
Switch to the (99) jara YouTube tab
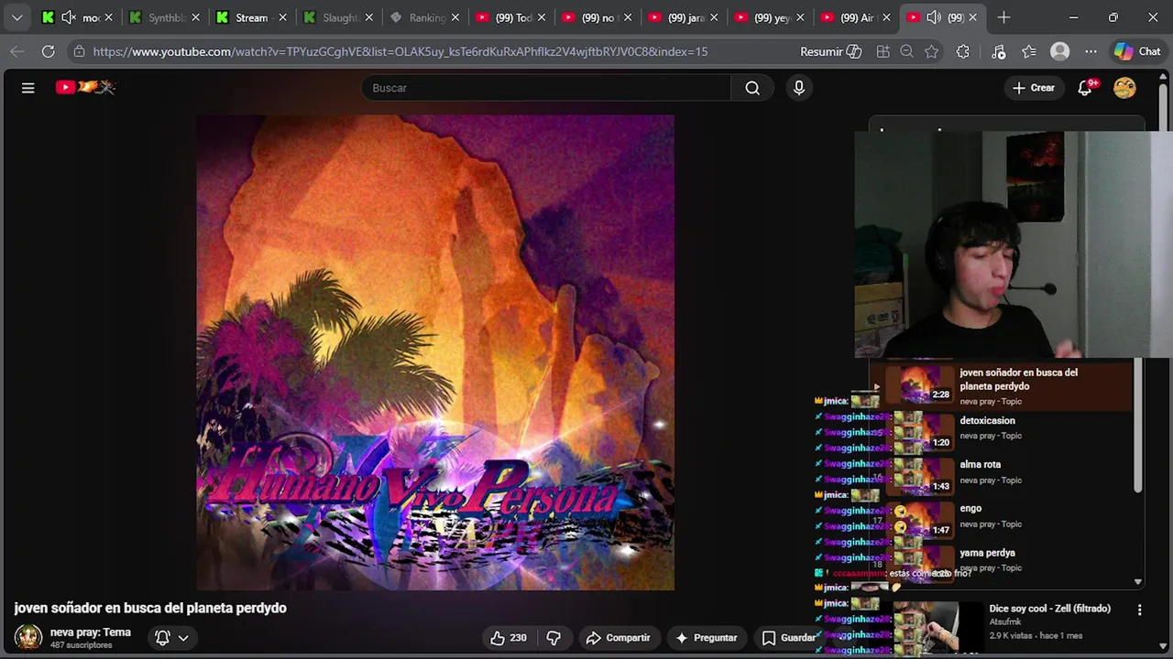(x=685, y=17)
